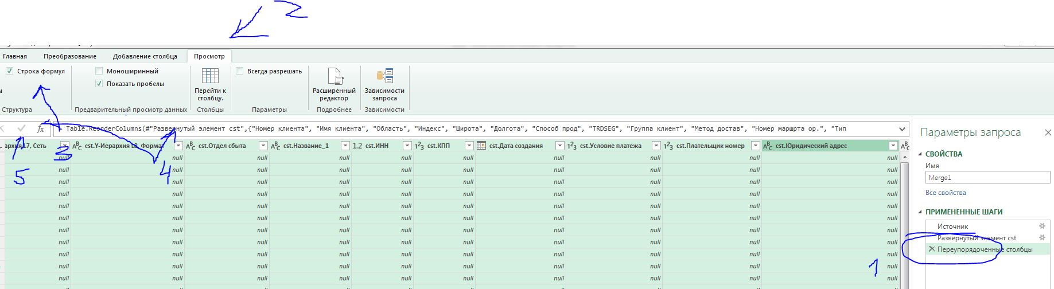Click ABC type icon of 'cst.Отдел сбыта'

[x=191, y=146]
